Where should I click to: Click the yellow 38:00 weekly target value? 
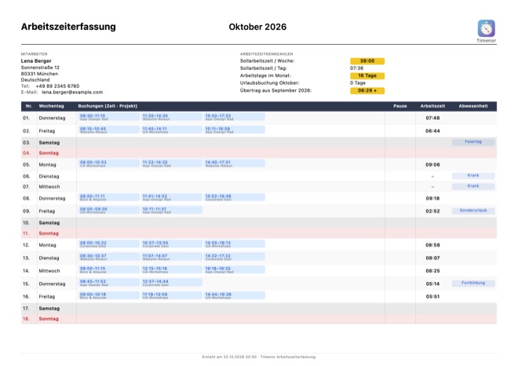[x=367, y=60]
